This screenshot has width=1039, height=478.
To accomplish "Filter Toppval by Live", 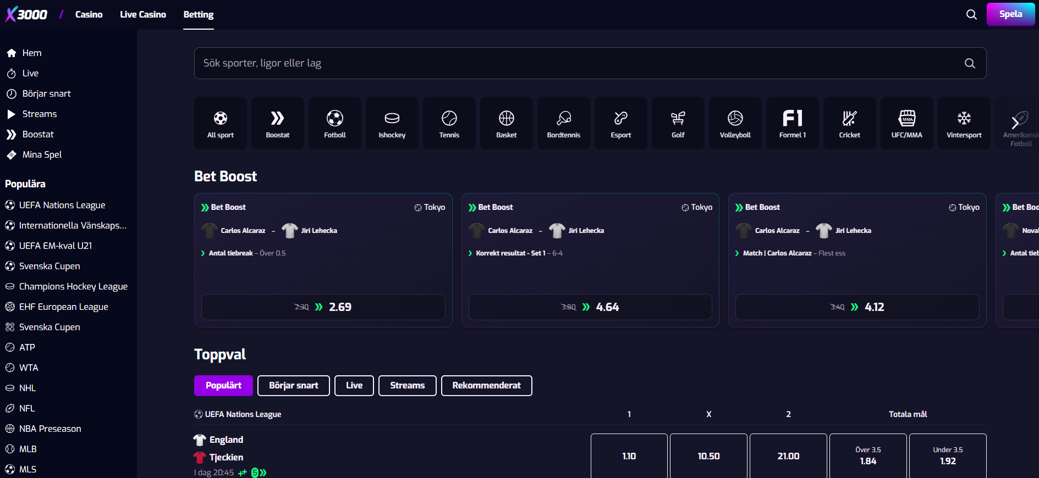I will point(354,386).
